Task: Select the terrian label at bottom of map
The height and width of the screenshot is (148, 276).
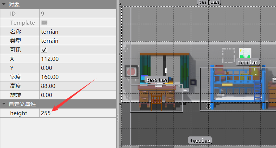Action: coord(200,140)
